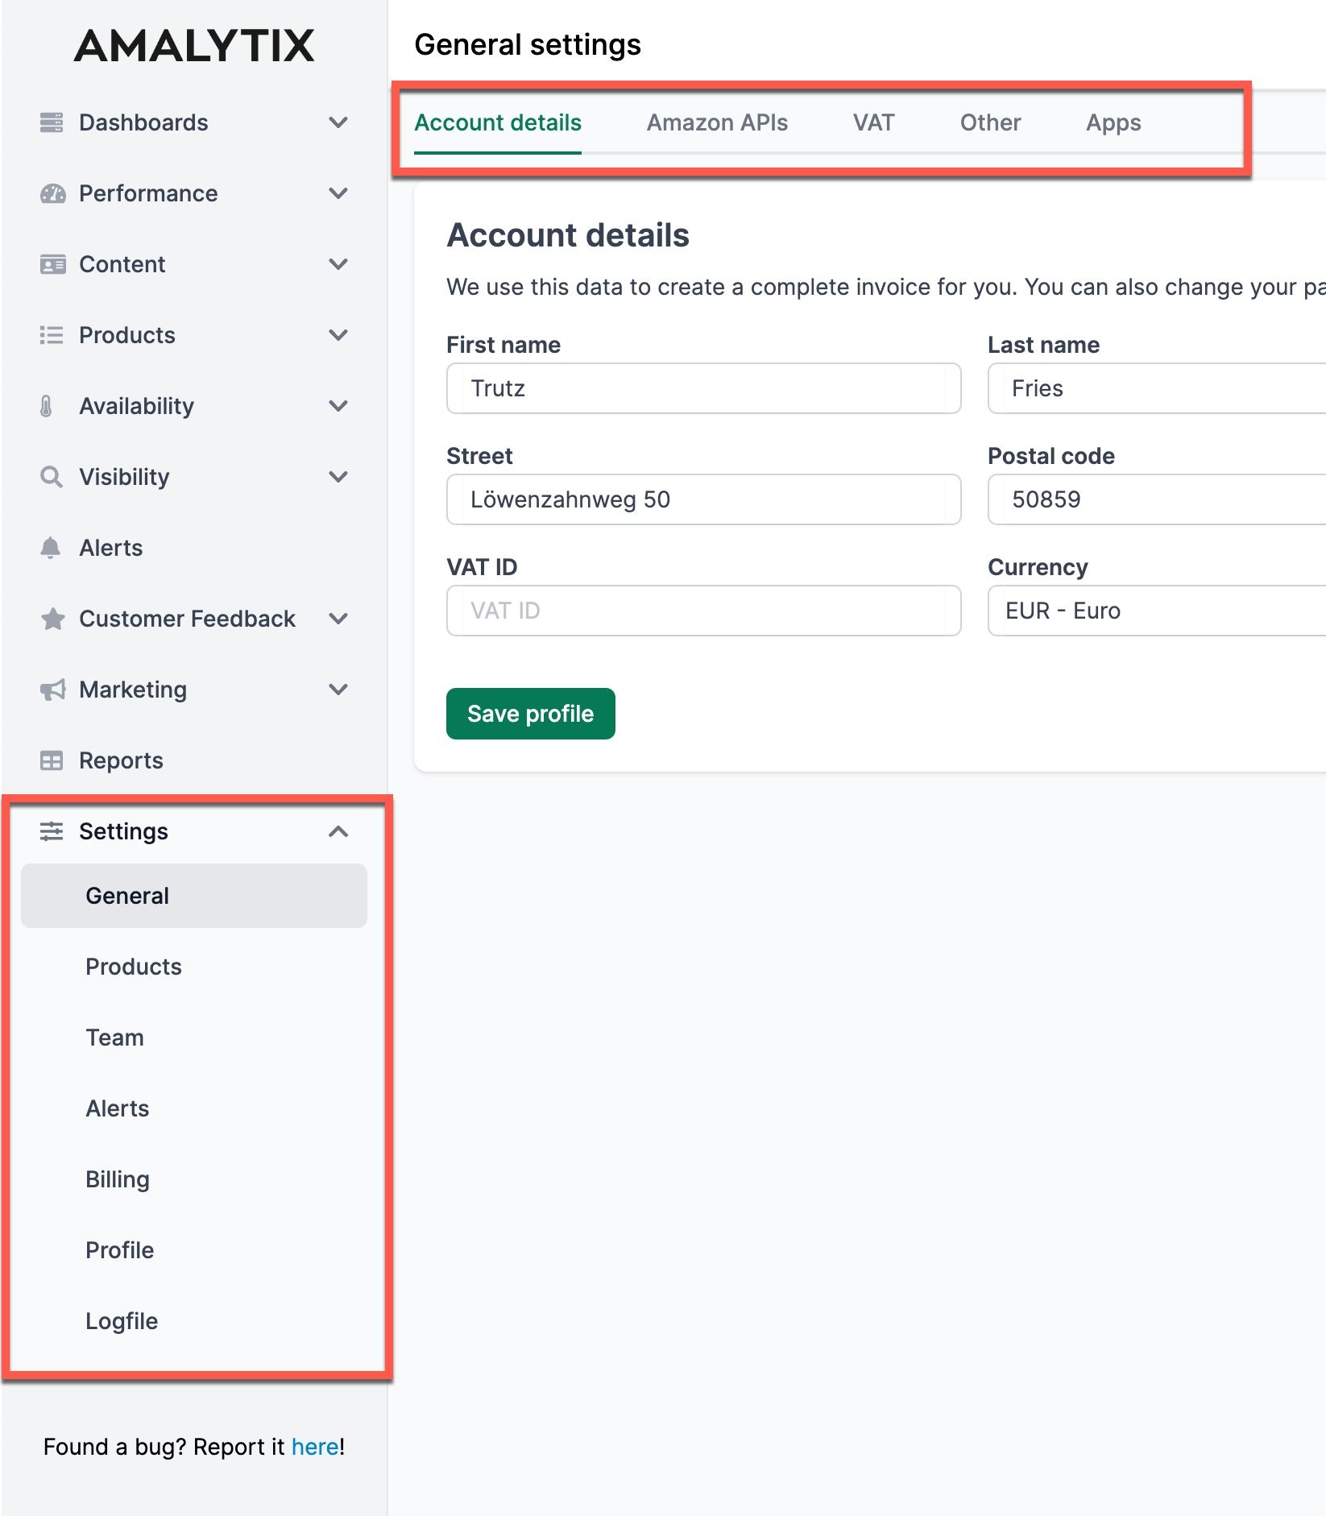The height and width of the screenshot is (1516, 1326).
Task: Click the Settings sliders icon
Action: 52,831
